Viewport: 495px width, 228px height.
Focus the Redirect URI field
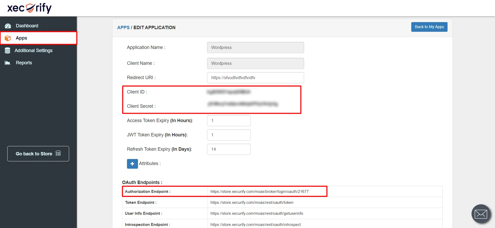coord(256,78)
